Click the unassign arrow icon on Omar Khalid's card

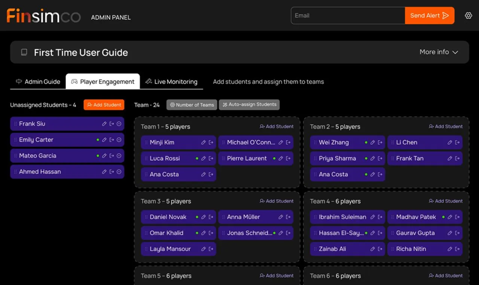pyautogui.click(x=211, y=233)
